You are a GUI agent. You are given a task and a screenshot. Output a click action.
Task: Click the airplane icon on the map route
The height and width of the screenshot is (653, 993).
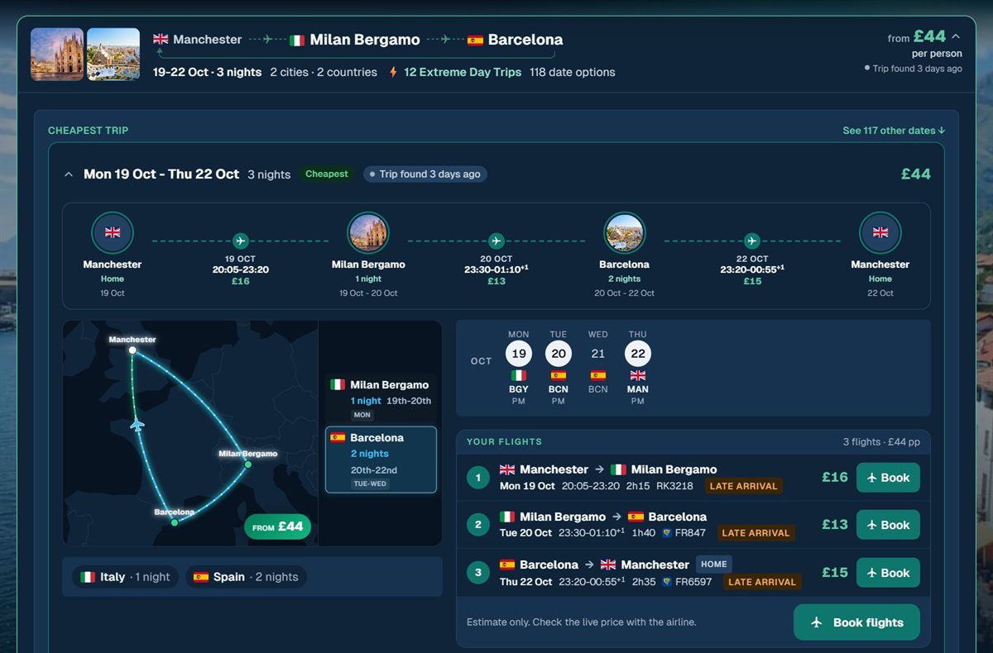(137, 425)
